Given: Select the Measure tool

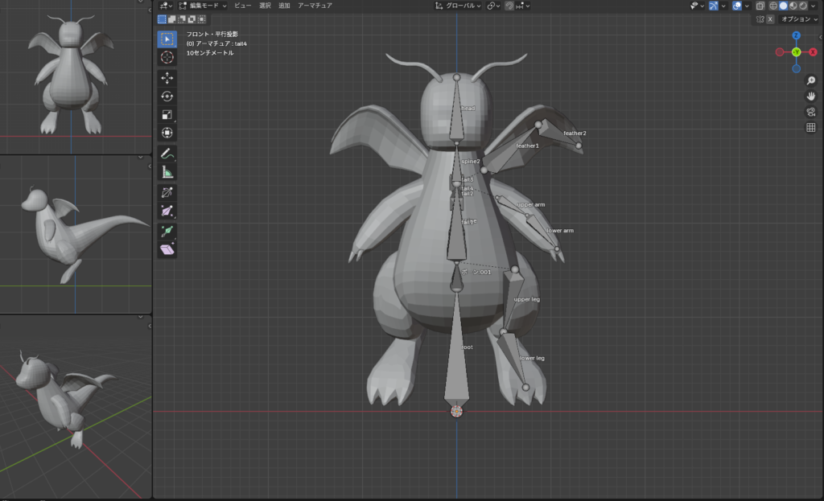Looking at the screenshot, I should (x=167, y=171).
